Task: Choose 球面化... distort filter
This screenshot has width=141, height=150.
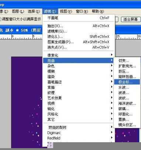Action: [127, 114]
